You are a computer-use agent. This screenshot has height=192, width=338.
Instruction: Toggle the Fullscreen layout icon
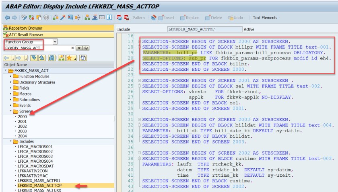click(102, 18)
